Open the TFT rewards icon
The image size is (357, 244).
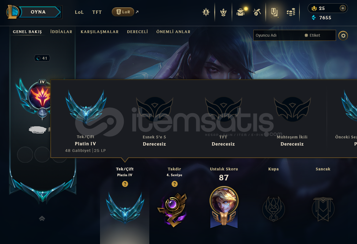click(x=223, y=12)
